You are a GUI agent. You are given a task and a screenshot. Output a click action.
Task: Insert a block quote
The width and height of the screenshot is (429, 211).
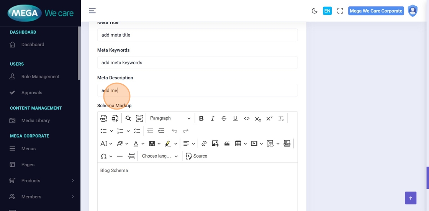pos(227,143)
